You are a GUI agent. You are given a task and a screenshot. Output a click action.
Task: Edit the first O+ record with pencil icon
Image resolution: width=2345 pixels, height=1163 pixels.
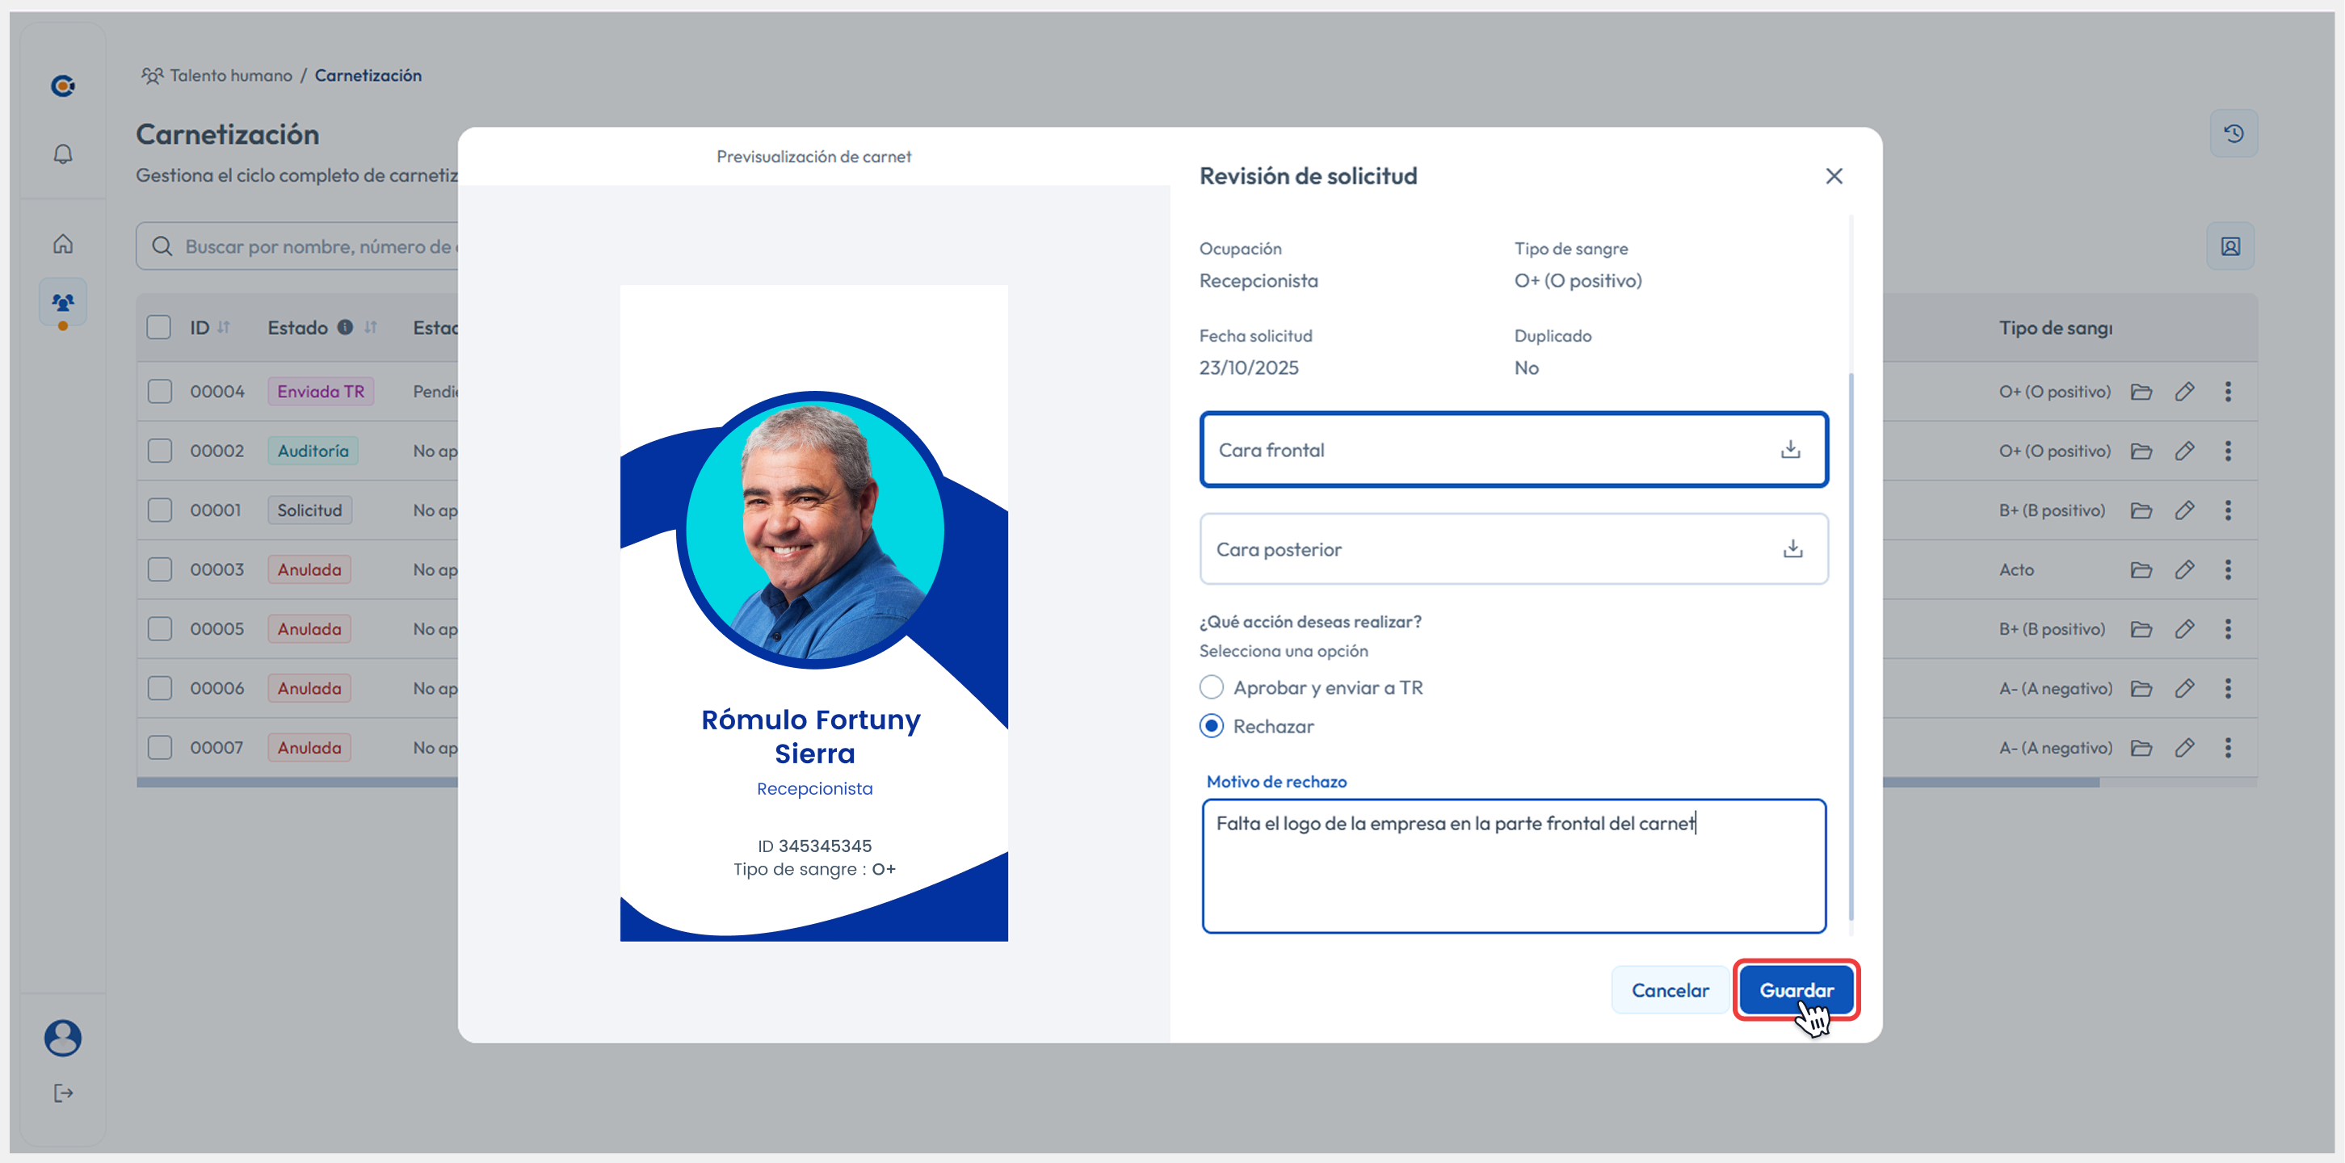(2186, 392)
